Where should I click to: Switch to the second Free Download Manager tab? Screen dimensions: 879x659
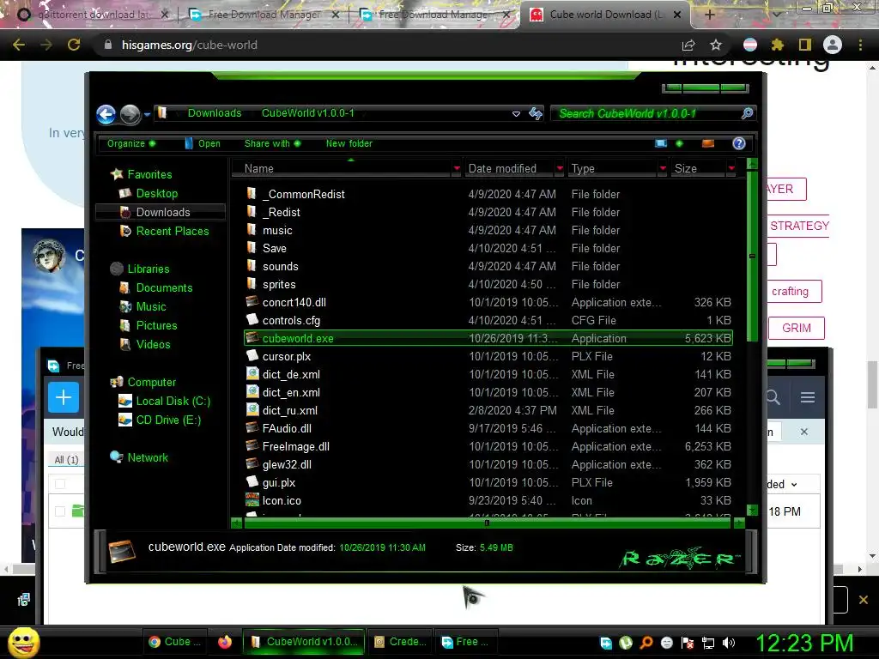(x=434, y=15)
